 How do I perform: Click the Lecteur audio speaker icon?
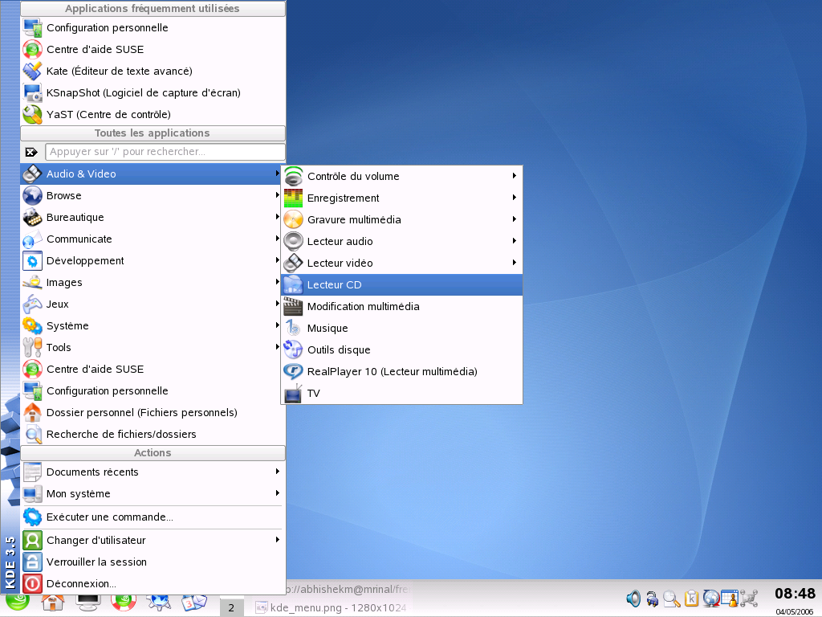click(x=293, y=241)
